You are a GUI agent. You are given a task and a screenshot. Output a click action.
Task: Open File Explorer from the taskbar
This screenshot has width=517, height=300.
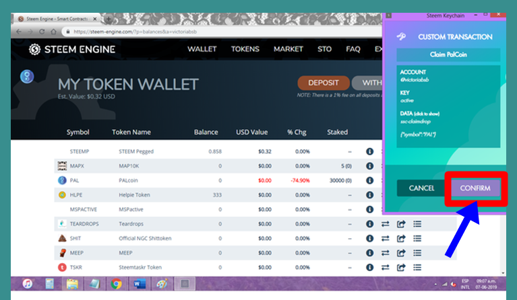pyautogui.click(x=72, y=284)
